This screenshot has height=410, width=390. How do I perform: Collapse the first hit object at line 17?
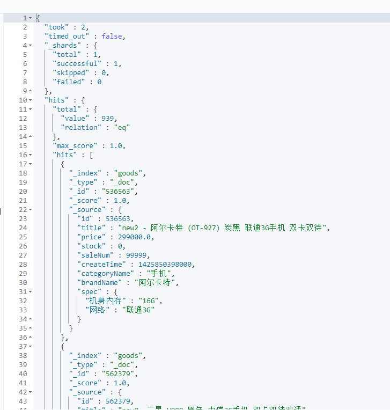(31, 164)
